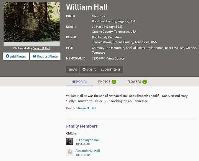
Task: Click the plus icon on Add Photos
Action: [7, 56]
